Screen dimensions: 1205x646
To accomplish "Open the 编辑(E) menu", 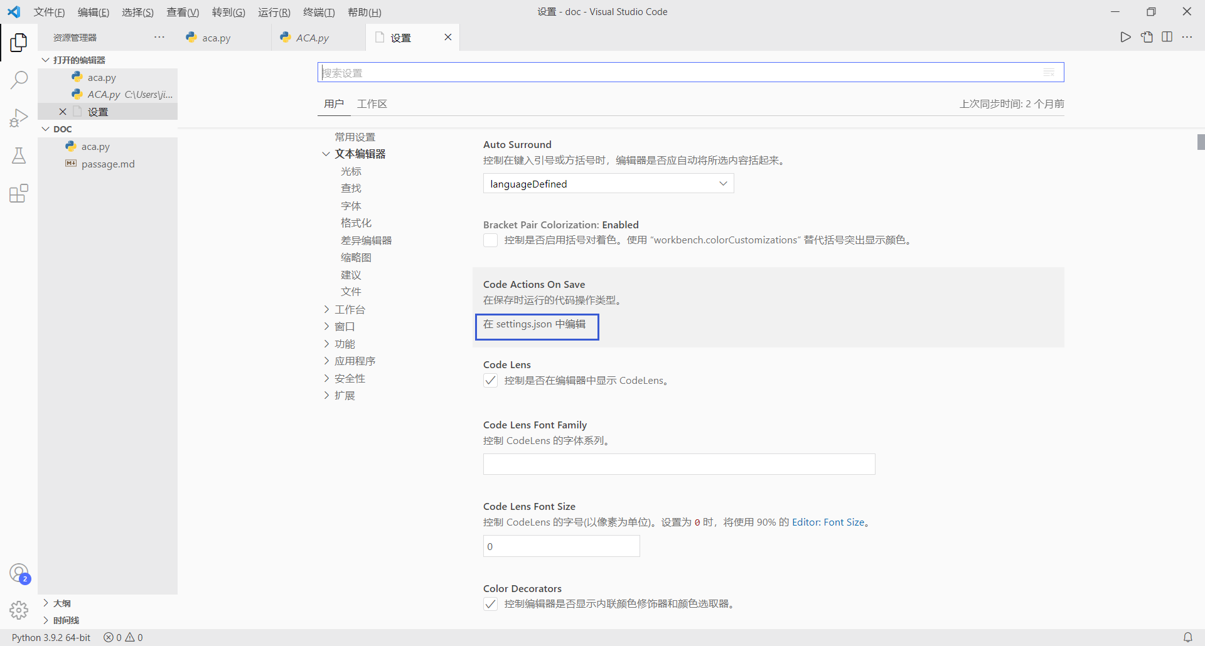I will [x=94, y=12].
